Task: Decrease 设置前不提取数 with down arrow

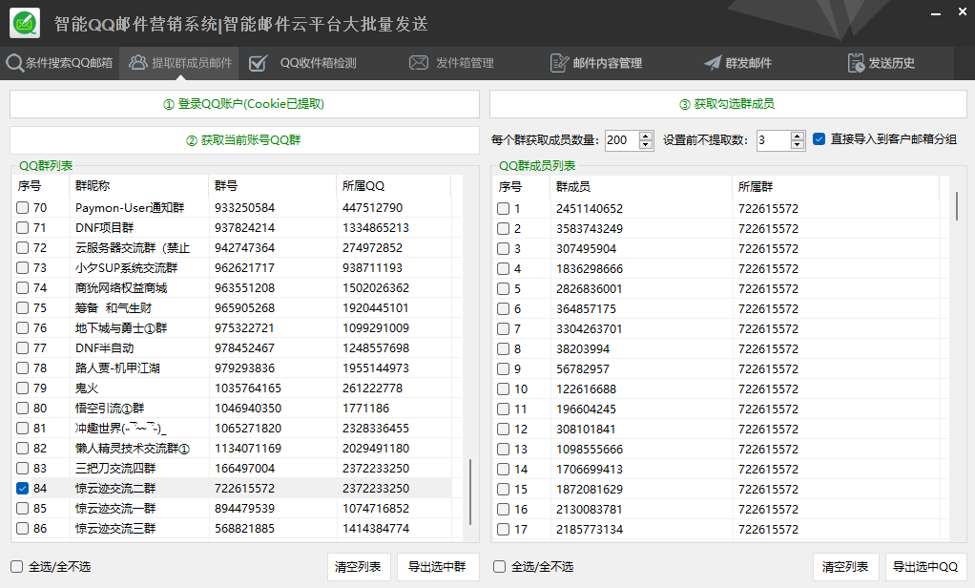Action: [798, 145]
